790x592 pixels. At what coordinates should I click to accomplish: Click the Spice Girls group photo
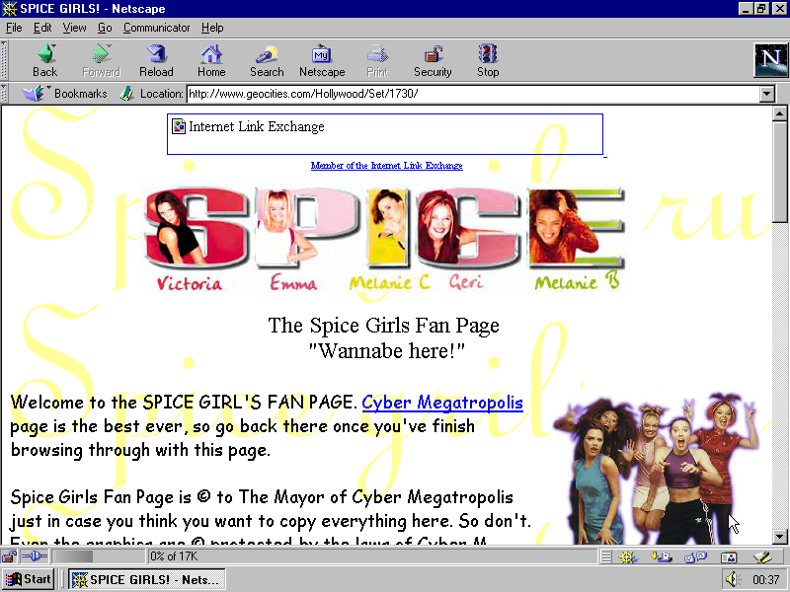coord(656,468)
